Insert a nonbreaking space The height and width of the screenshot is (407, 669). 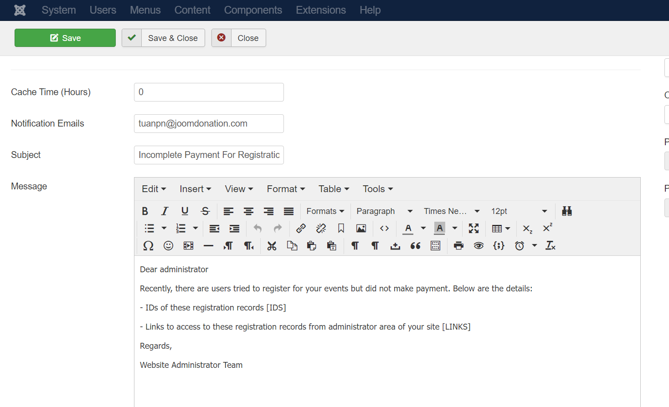click(395, 246)
